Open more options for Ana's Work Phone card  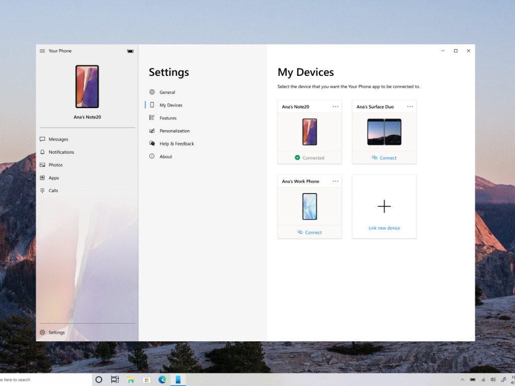tap(335, 181)
